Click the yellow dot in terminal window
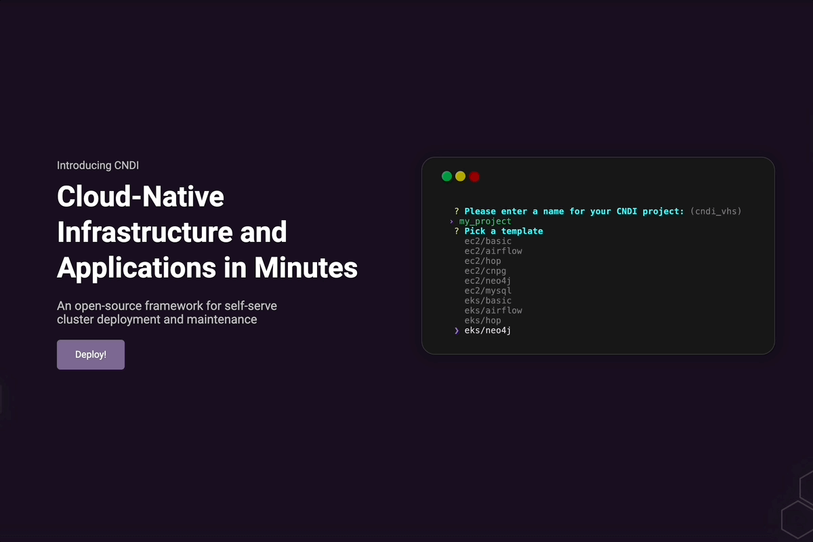 coord(461,176)
